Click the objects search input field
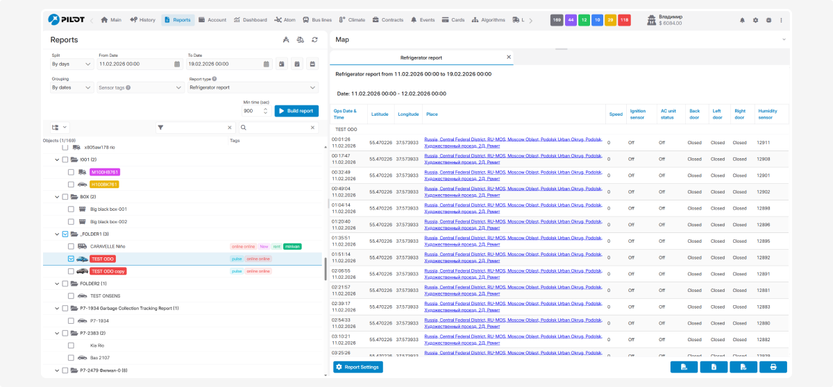The height and width of the screenshot is (387, 833). (x=280, y=128)
